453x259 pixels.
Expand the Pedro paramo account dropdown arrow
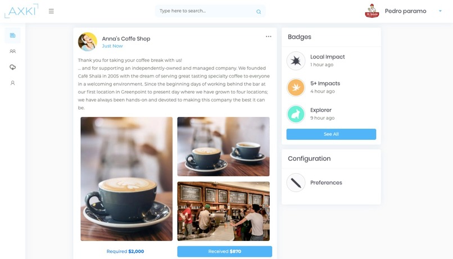click(440, 11)
